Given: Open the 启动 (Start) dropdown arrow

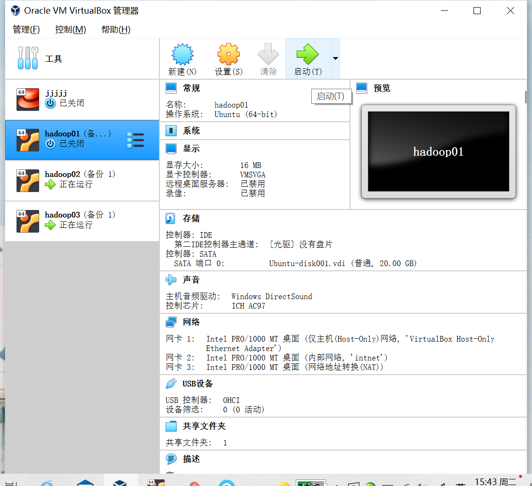Looking at the screenshot, I should pos(335,58).
